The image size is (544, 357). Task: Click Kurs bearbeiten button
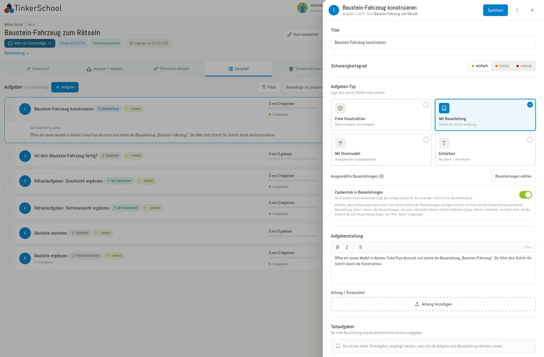(303, 35)
